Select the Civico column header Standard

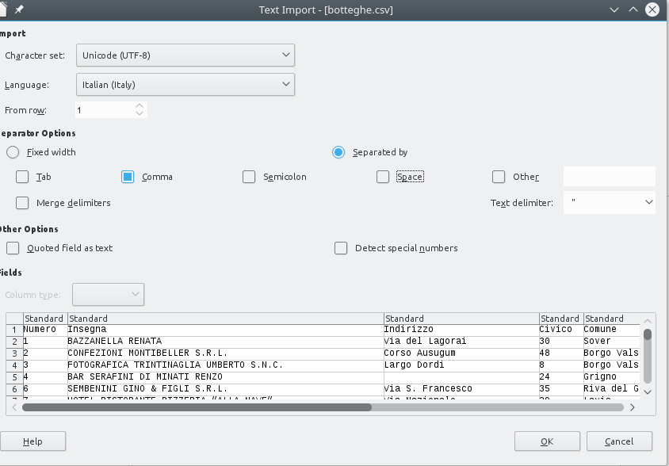coord(561,319)
